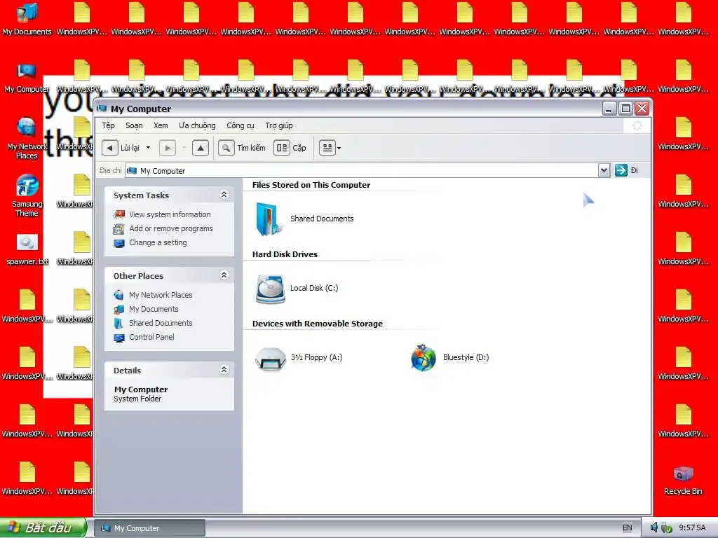The width and height of the screenshot is (718, 538).
Task: Click the Forward arrow toolbar button
Action: pos(168,148)
